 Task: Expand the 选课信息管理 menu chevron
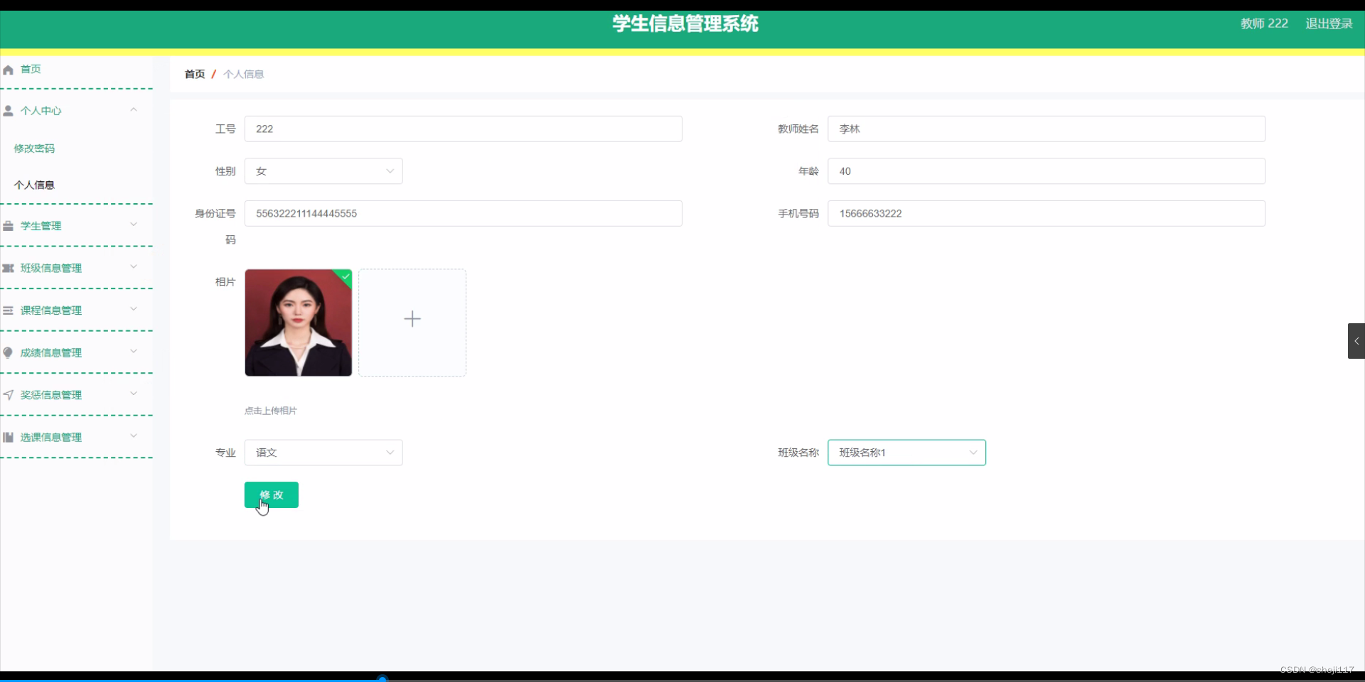(134, 435)
